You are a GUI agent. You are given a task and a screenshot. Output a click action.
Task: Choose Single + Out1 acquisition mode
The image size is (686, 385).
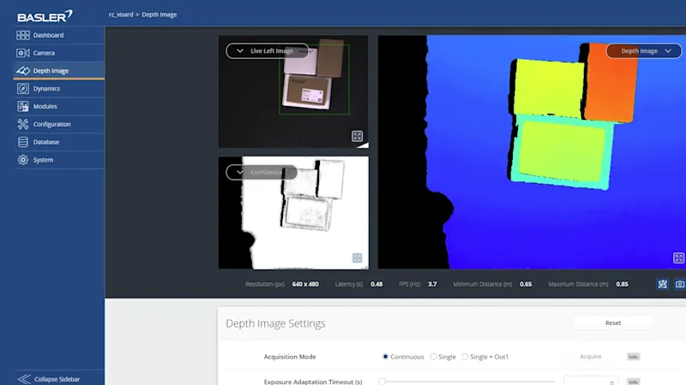466,357
